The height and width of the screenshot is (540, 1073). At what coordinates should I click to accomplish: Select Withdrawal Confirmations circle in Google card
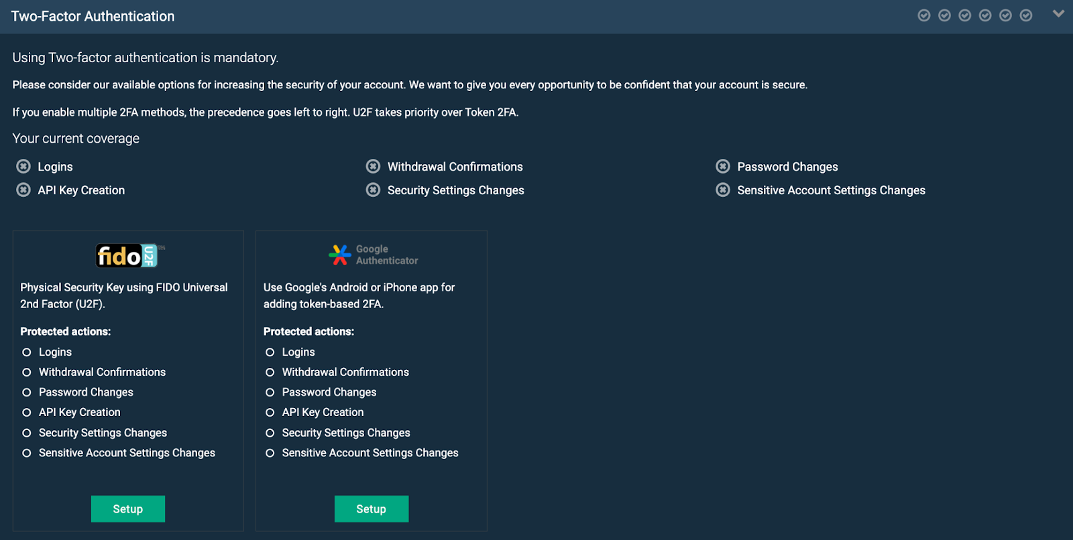point(270,372)
